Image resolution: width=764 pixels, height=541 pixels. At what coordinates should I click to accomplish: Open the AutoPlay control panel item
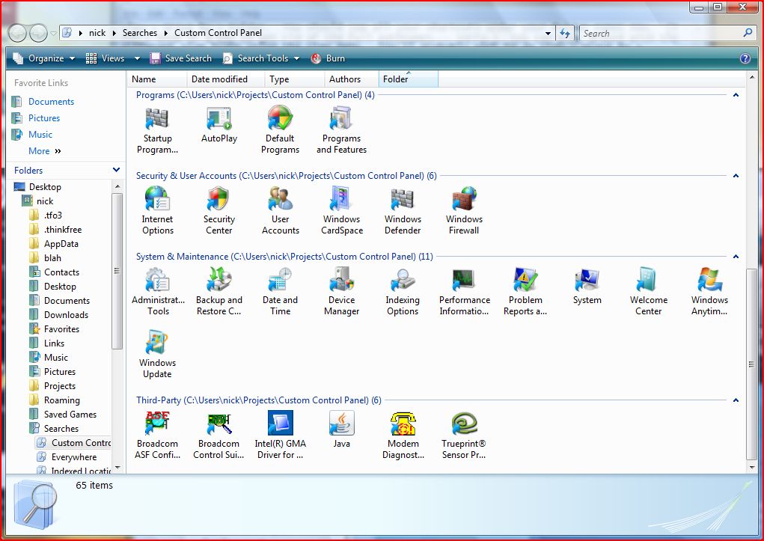pyautogui.click(x=218, y=125)
